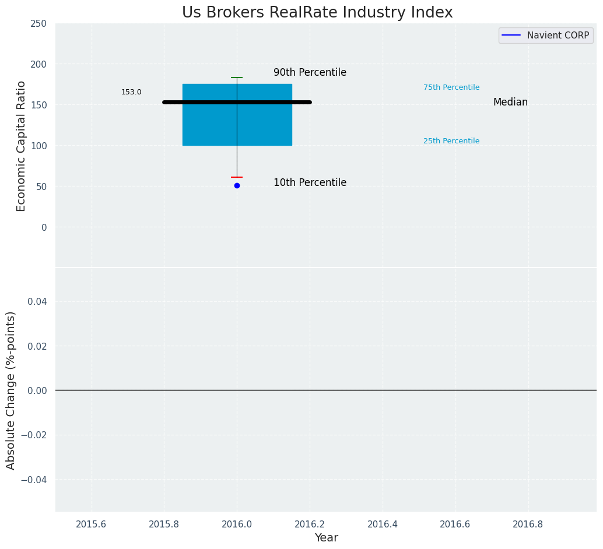Click the 25th Percentile label
The image size is (603, 549).
point(451,141)
